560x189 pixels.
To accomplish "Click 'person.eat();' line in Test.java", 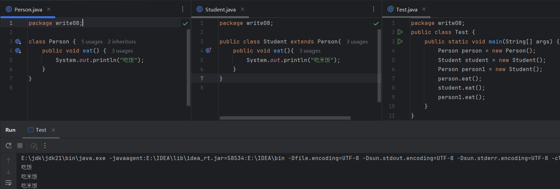I will pyautogui.click(x=460, y=78).
